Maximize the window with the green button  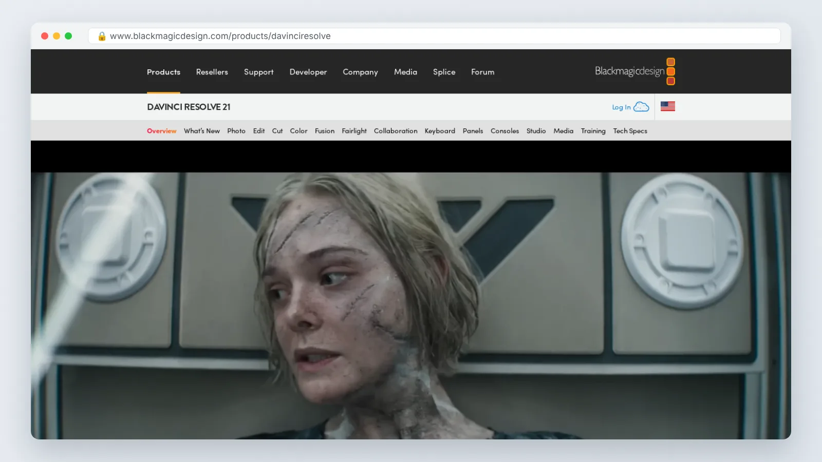click(x=68, y=36)
